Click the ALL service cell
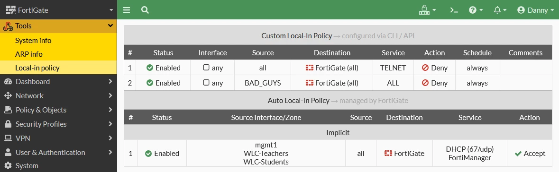 tap(393, 83)
